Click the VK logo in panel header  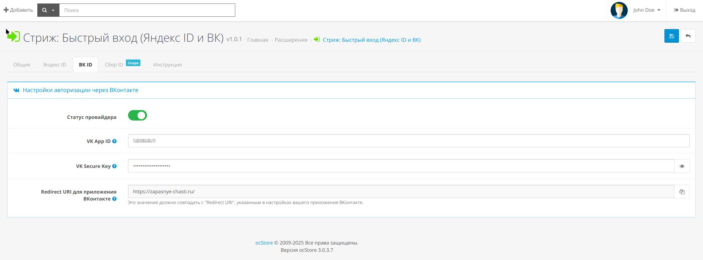pos(16,90)
